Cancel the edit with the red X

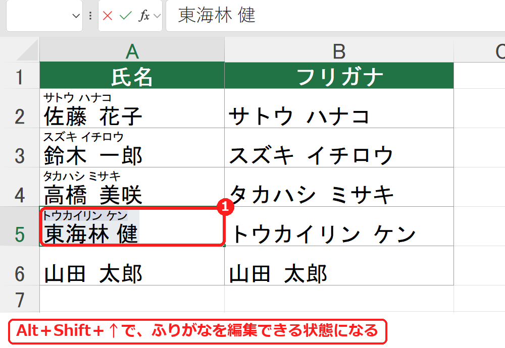coord(108,16)
